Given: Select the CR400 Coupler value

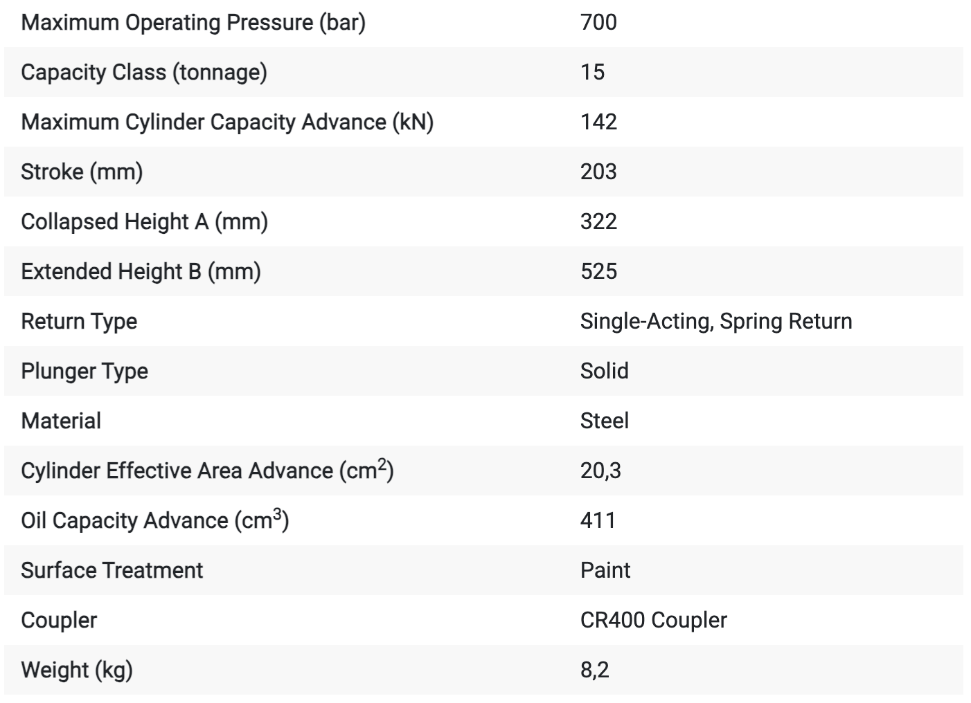Looking at the screenshot, I should click(654, 620).
